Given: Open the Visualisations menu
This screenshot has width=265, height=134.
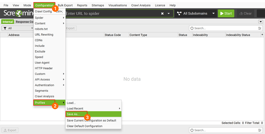Looking at the screenshot, I should pyautogui.click(x=118, y=5).
